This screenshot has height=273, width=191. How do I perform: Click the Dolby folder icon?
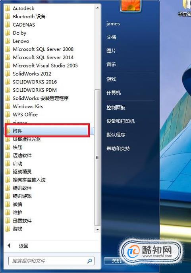8,33
